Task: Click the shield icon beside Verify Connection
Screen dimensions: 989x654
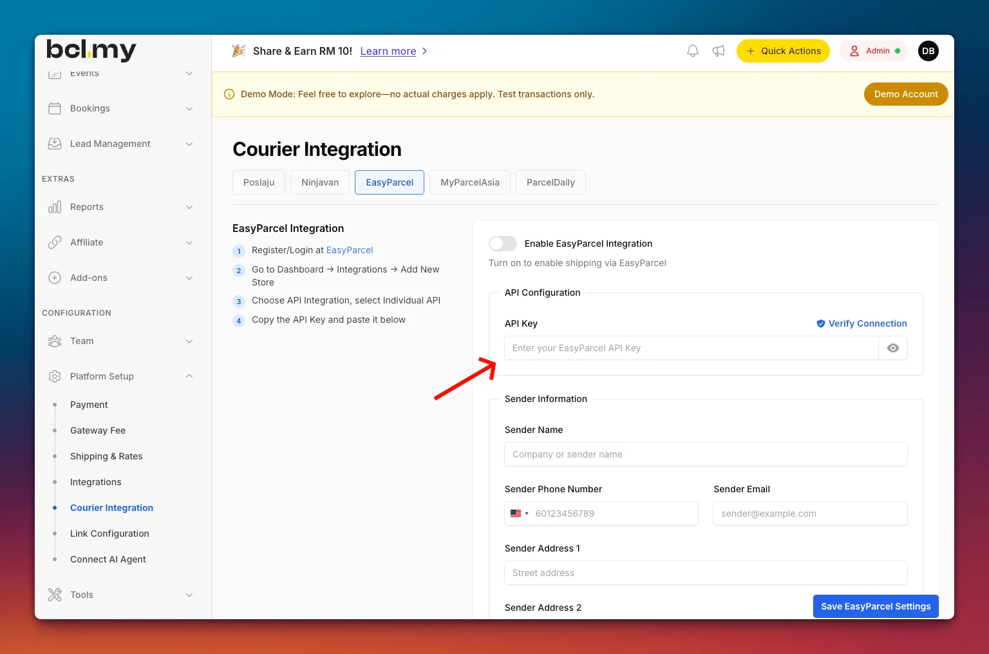Action: 820,323
